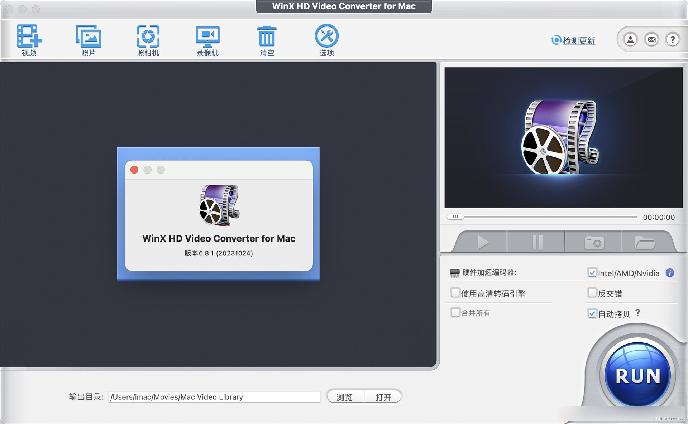Image resolution: width=688 pixels, height=424 pixels.
Task: Click the hardware chip icon beside 硬件加速编码器
Action: click(x=454, y=273)
